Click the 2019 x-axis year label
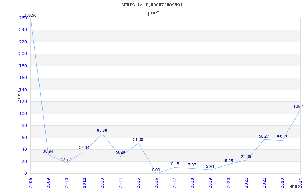This screenshot has width=304, height=190. click(x=211, y=183)
